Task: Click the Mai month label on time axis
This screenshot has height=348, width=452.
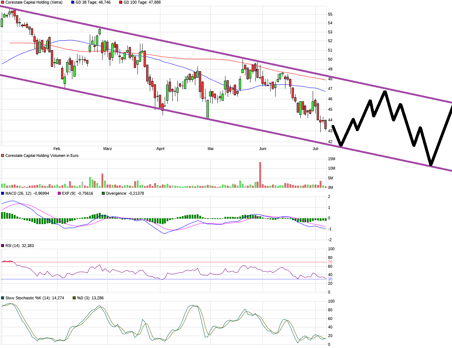Action: tap(211, 149)
